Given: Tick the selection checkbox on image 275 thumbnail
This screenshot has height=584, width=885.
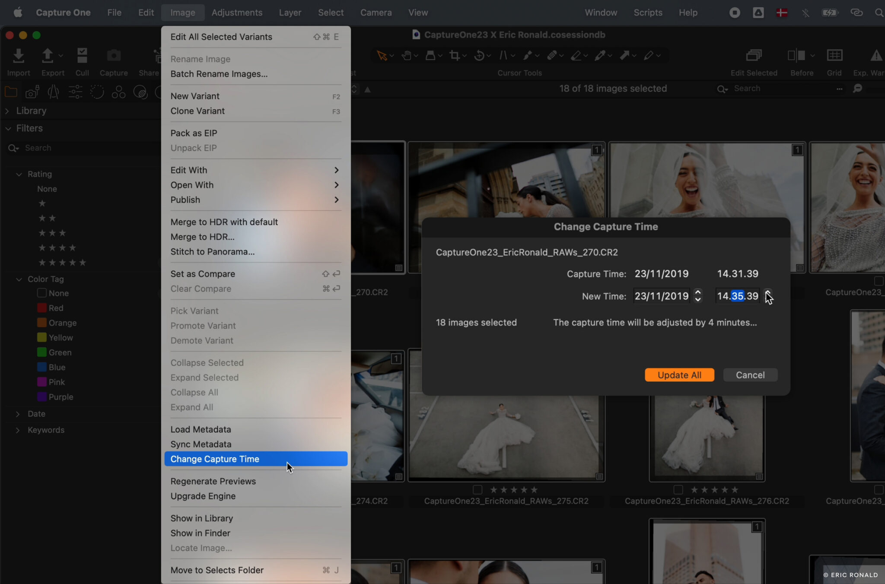Looking at the screenshot, I should [477, 490].
